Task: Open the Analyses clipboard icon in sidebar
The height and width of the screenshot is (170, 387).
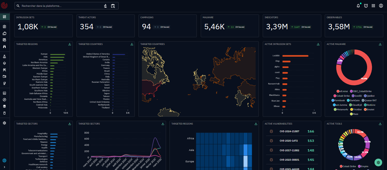Action: click(x=5, y=26)
